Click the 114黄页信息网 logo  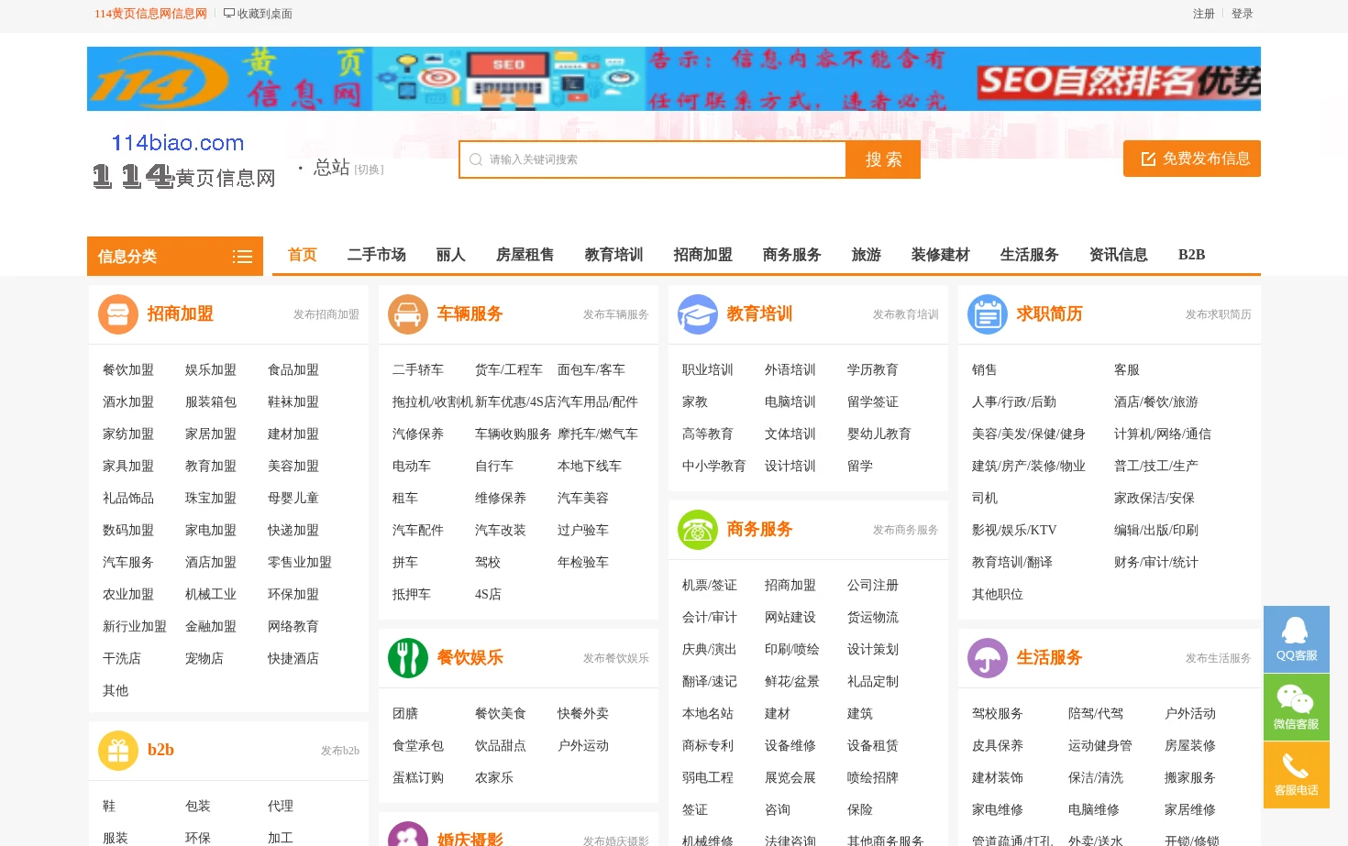(x=184, y=160)
